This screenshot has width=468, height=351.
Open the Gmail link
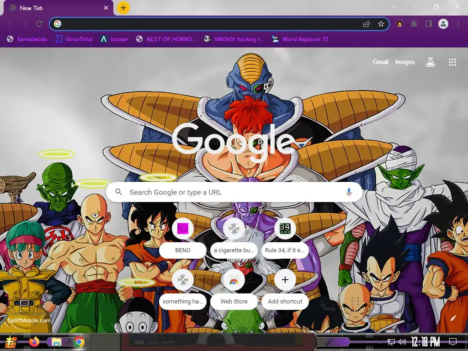tap(380, 62)
